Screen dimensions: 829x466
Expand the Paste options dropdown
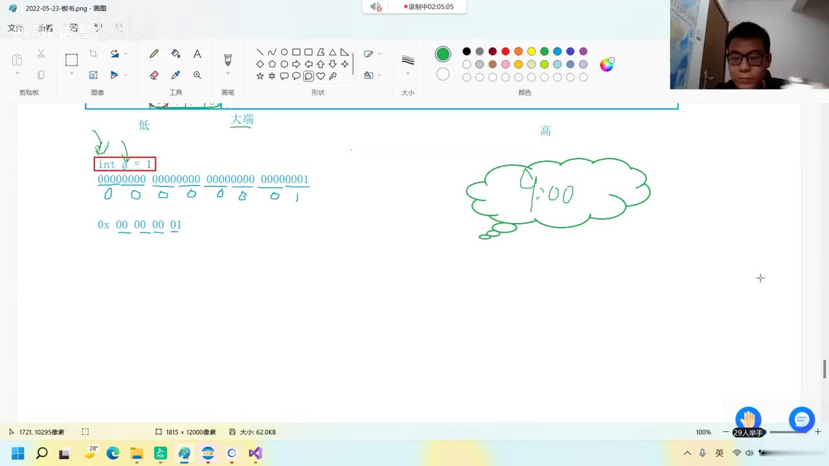[x=17, y=73]
